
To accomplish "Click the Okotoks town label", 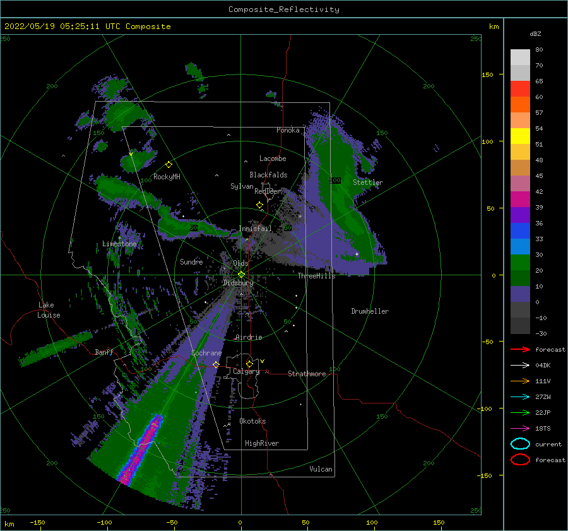I will 252,421.
